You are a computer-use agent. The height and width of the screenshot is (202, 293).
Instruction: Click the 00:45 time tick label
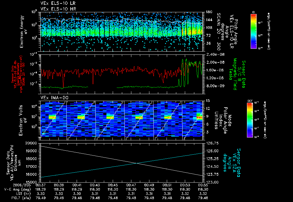(x=113, y=185)
